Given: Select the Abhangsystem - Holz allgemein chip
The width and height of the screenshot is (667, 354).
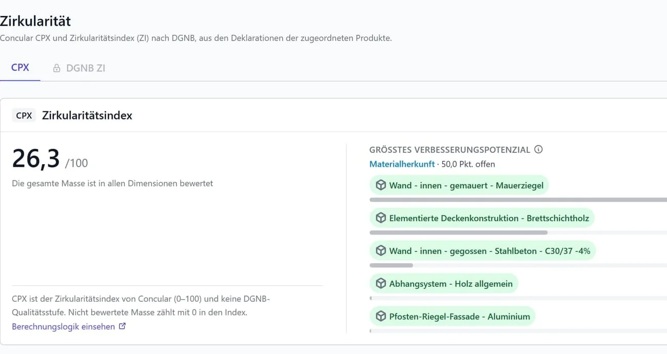Looking at the screenshot, I should [x=444, y=284].
